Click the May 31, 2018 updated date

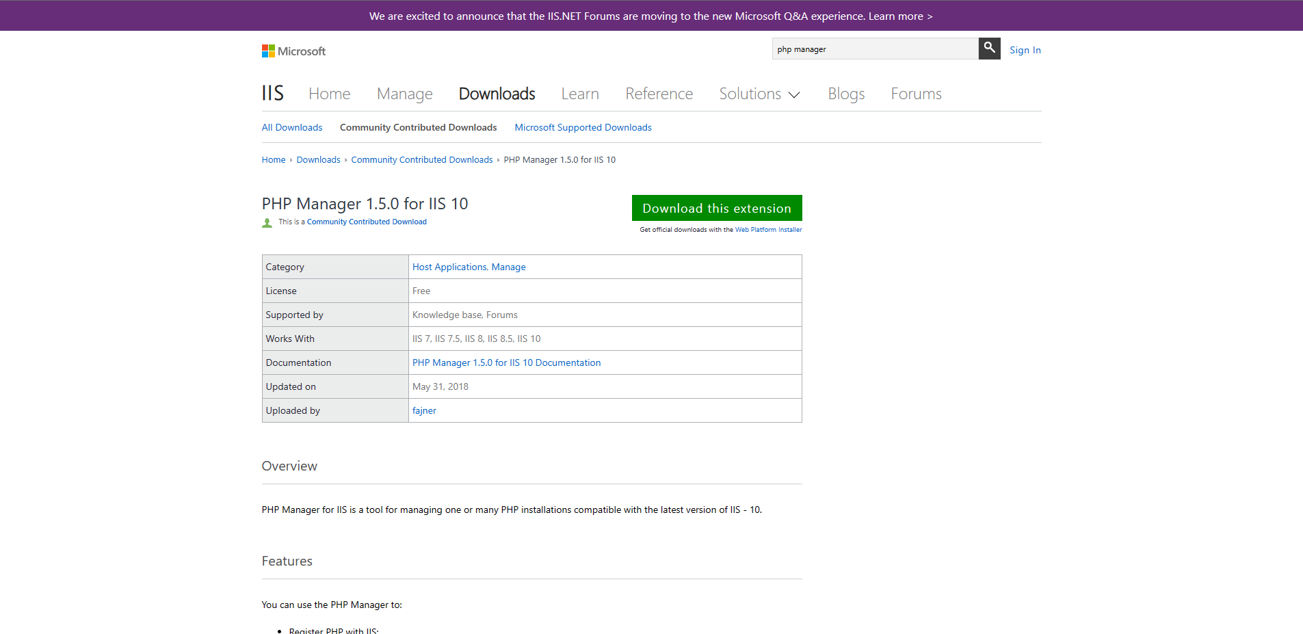[x=440, y=386]
